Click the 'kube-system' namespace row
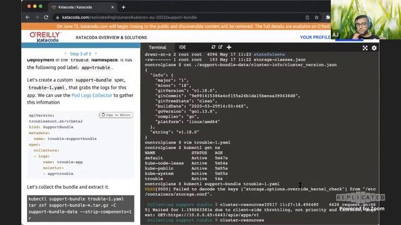Screen dimensions: 401x225 pyautogui.click(x=186, y=174)
